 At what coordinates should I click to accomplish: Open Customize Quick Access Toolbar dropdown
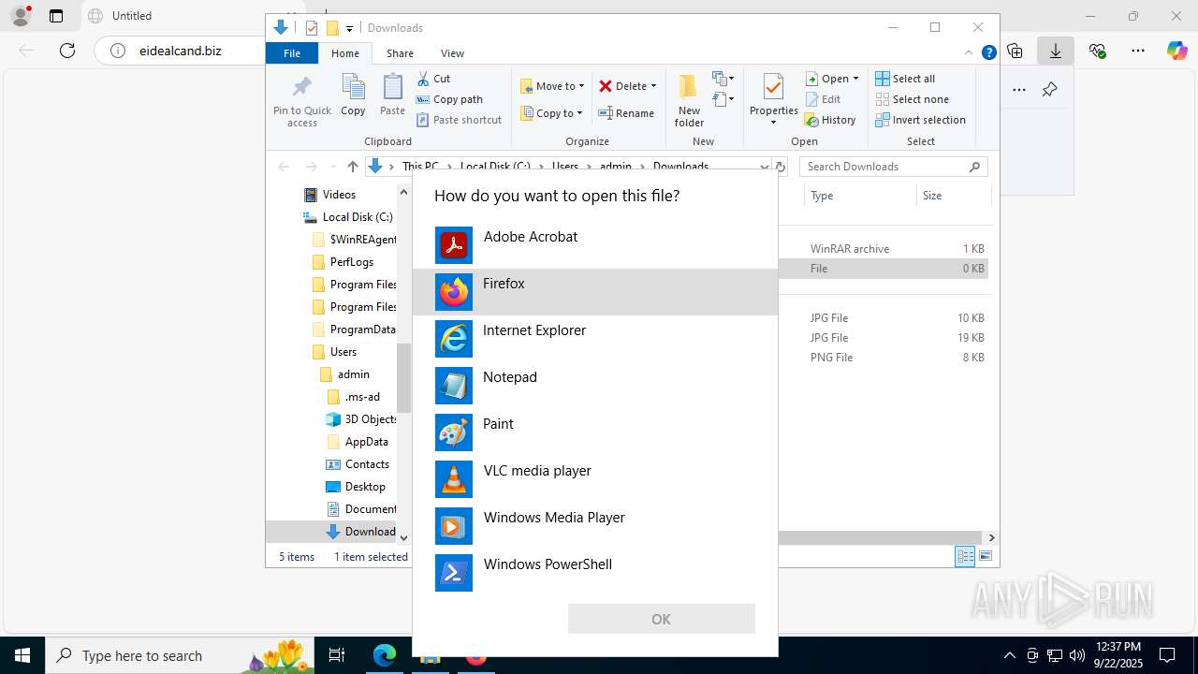349,28
